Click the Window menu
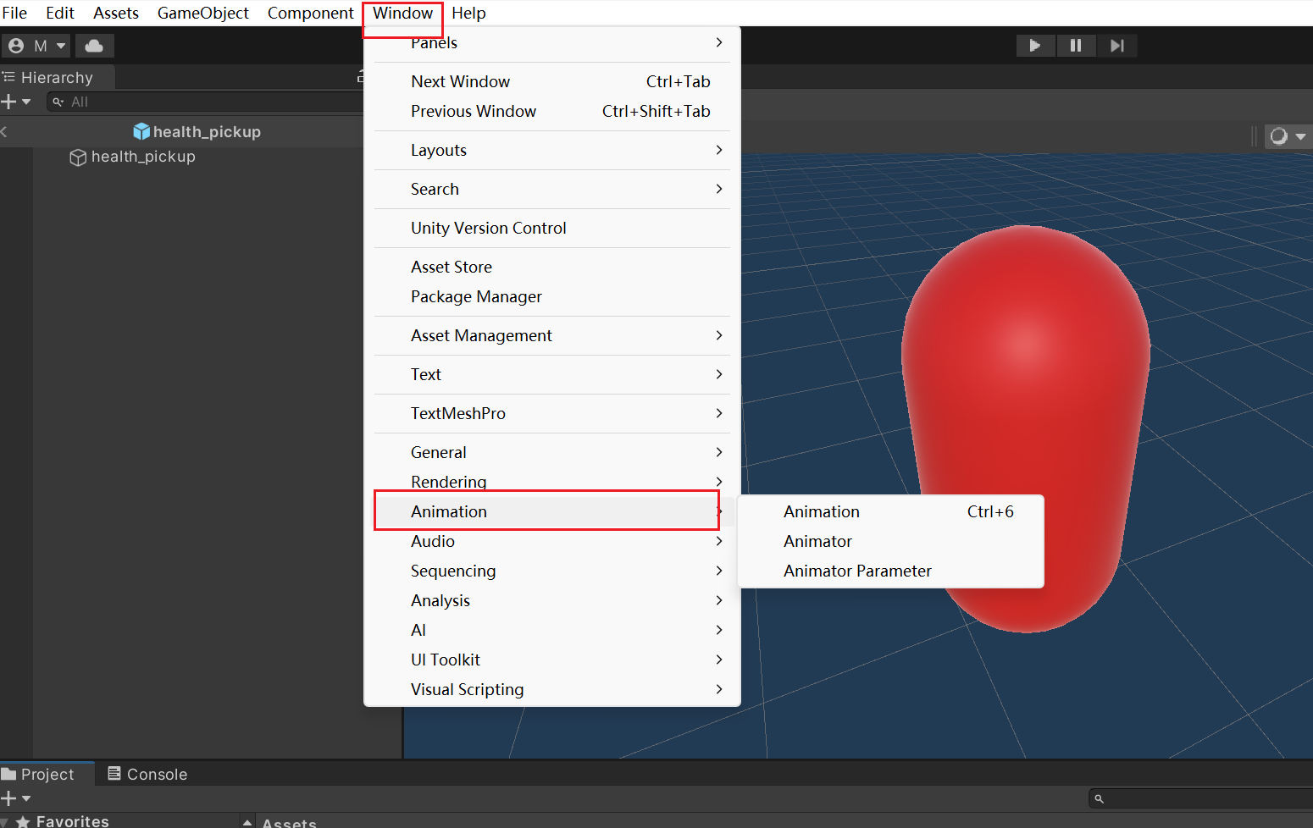The width and height of the screenshot is (1313, 828). coord(402,13)
